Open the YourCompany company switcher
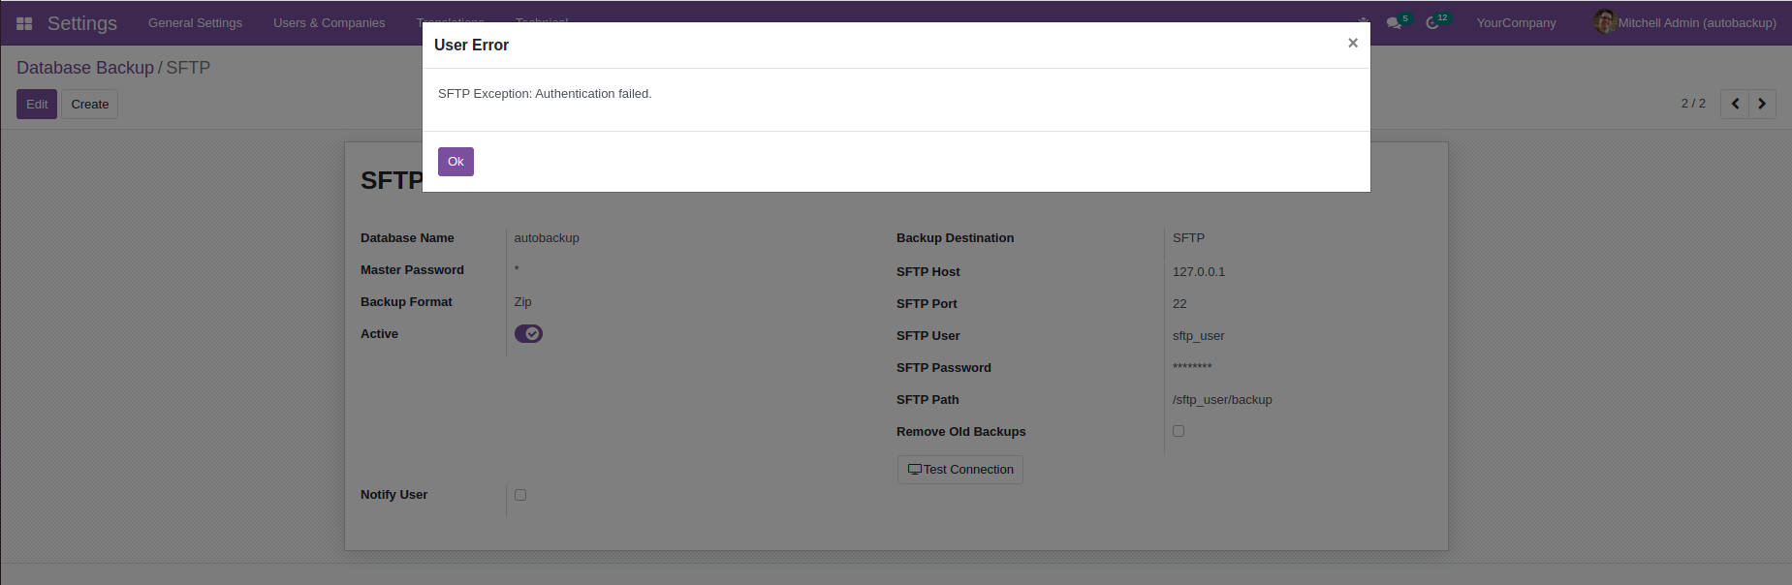This screenshot has height=585, width=1792. pos(1516,23)
